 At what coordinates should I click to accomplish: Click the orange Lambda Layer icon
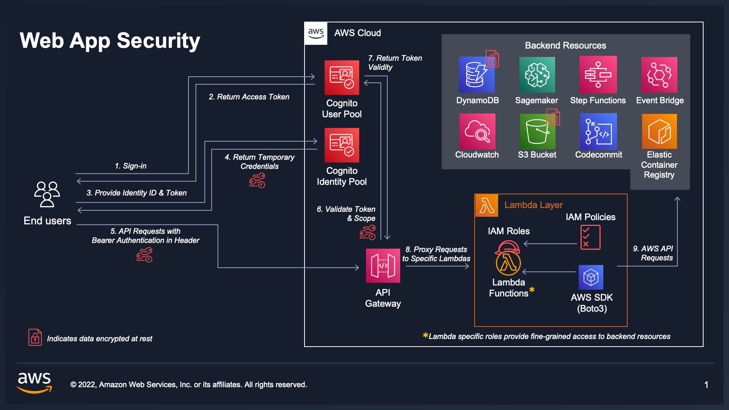[486, 205]
